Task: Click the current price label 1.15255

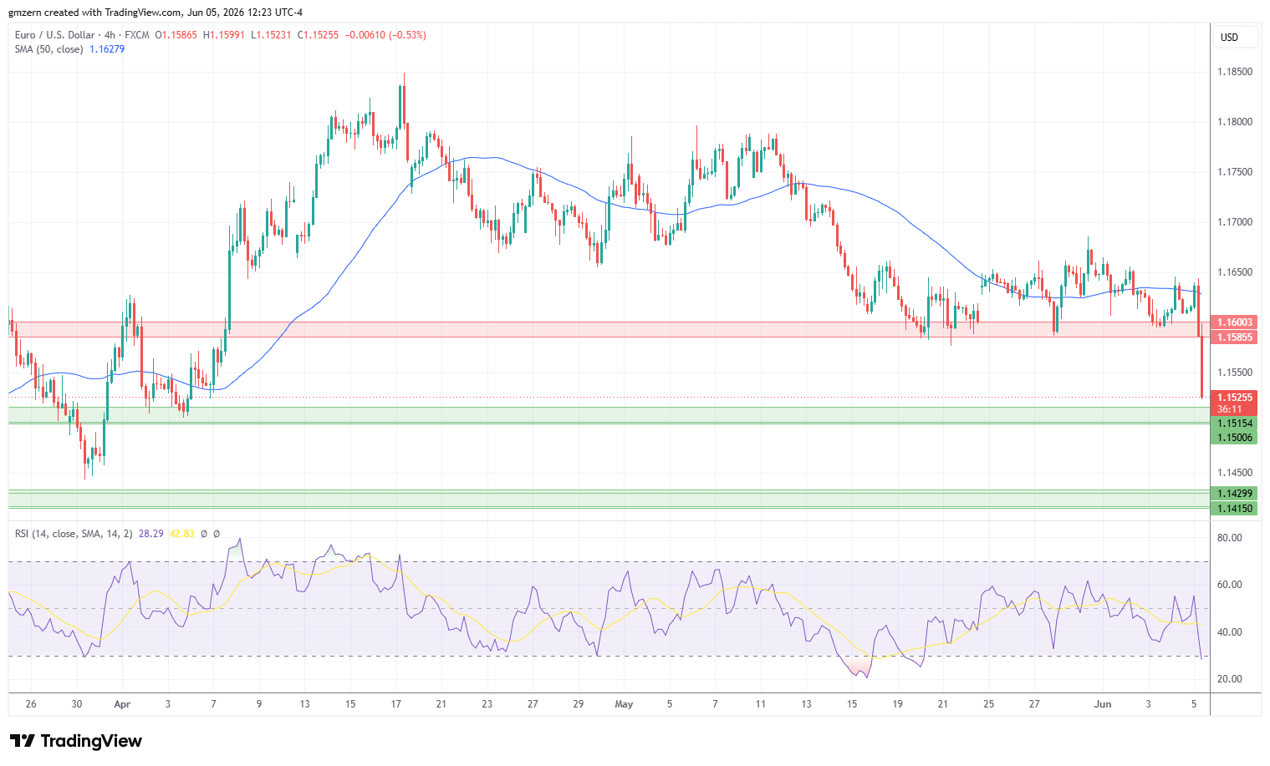Action: point(1234,398)
